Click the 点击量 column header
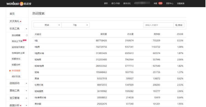The width and height of the screenshot is (206, 107). 130,34
